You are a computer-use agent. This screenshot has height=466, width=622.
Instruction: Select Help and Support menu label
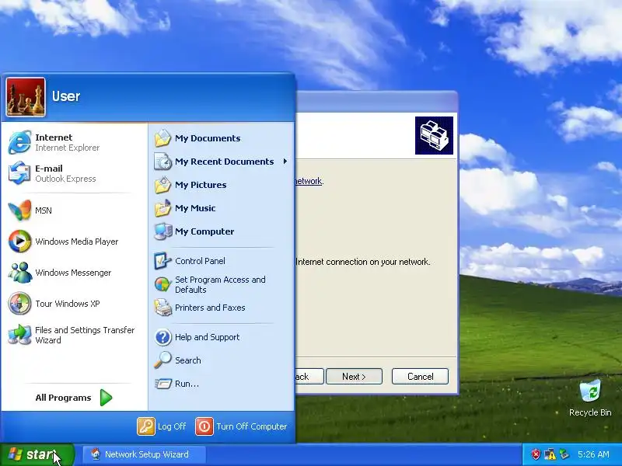tap(207, 337)
